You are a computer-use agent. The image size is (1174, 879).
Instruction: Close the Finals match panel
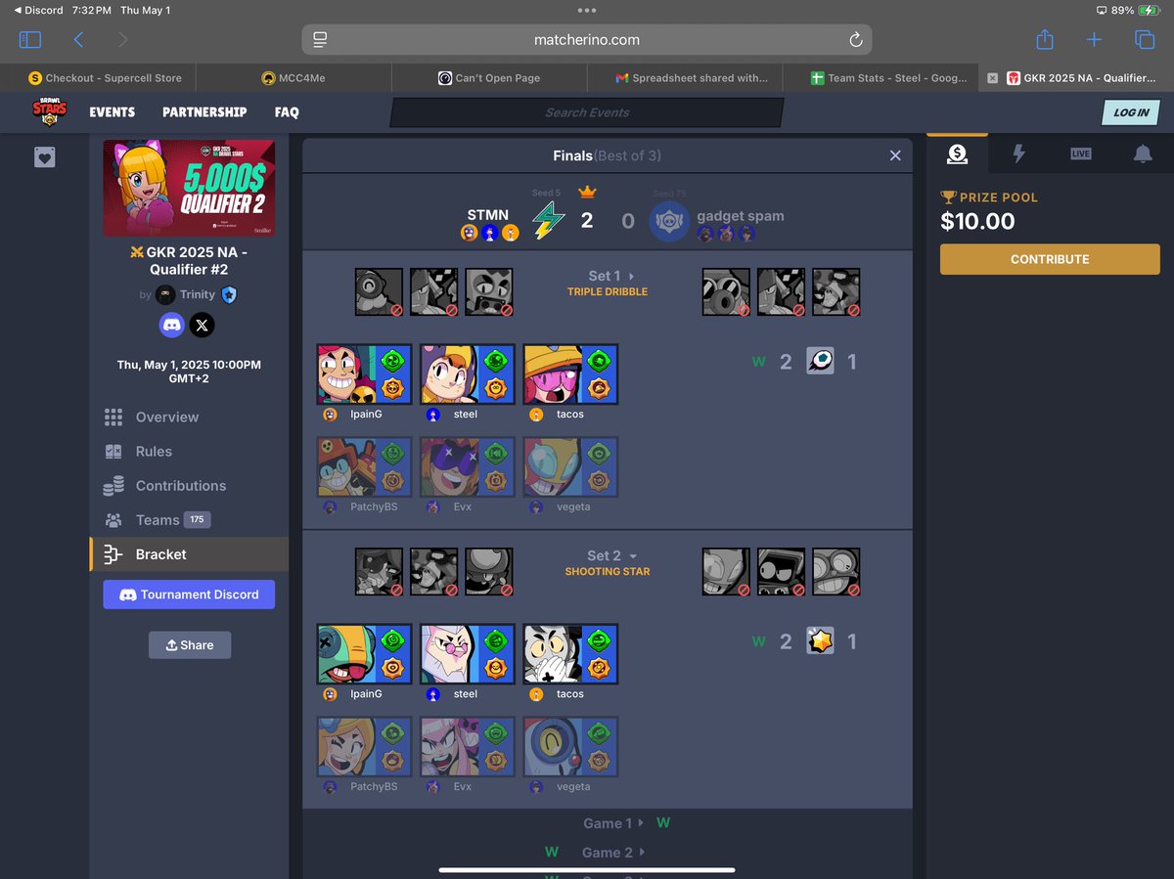[x=895, y=155]
